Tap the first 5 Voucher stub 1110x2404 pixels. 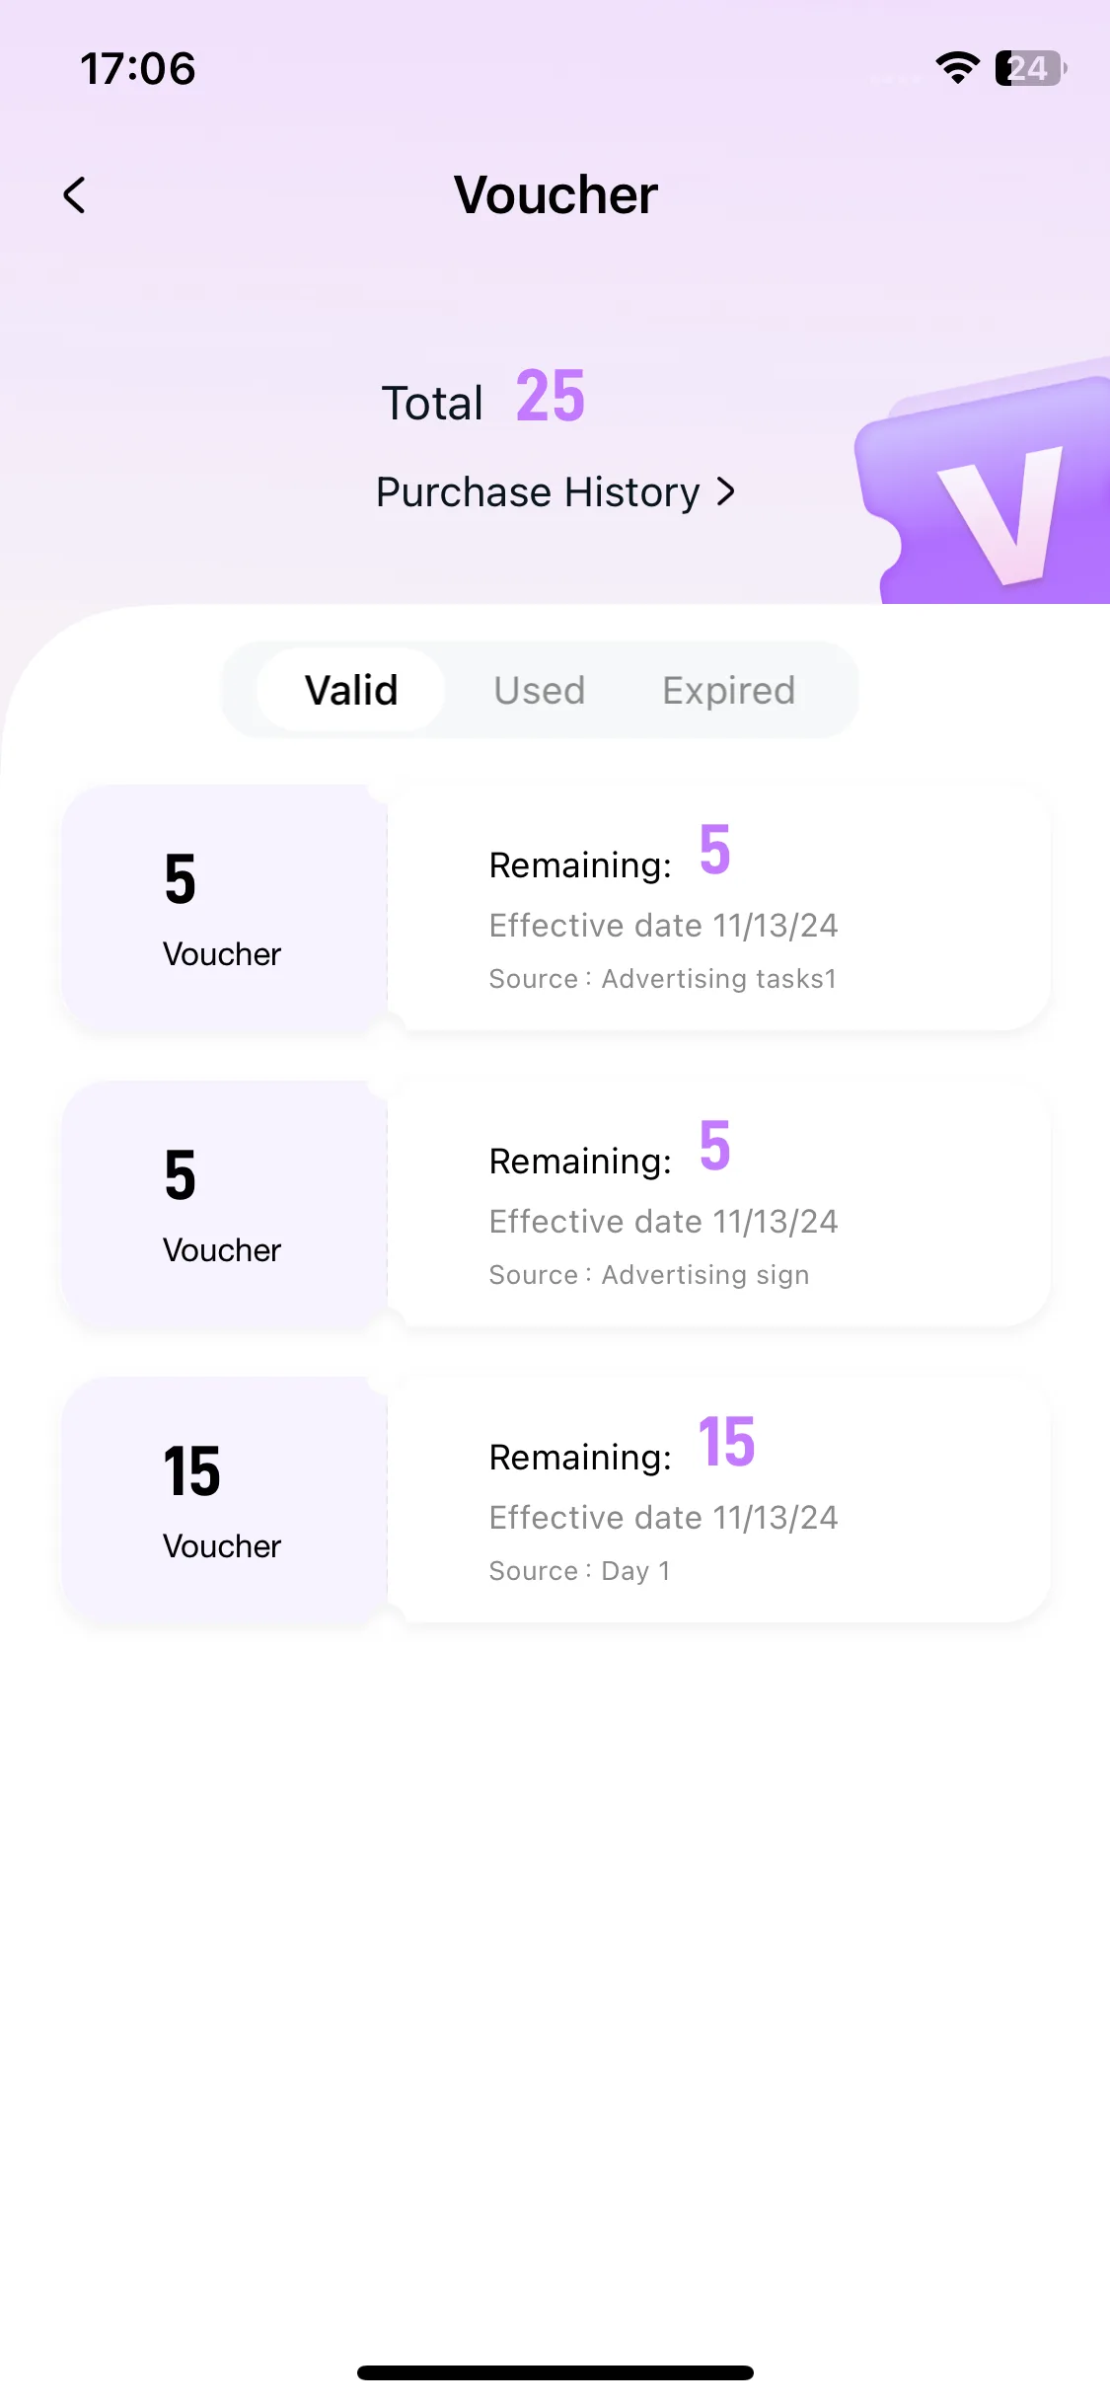coord(224,908)
